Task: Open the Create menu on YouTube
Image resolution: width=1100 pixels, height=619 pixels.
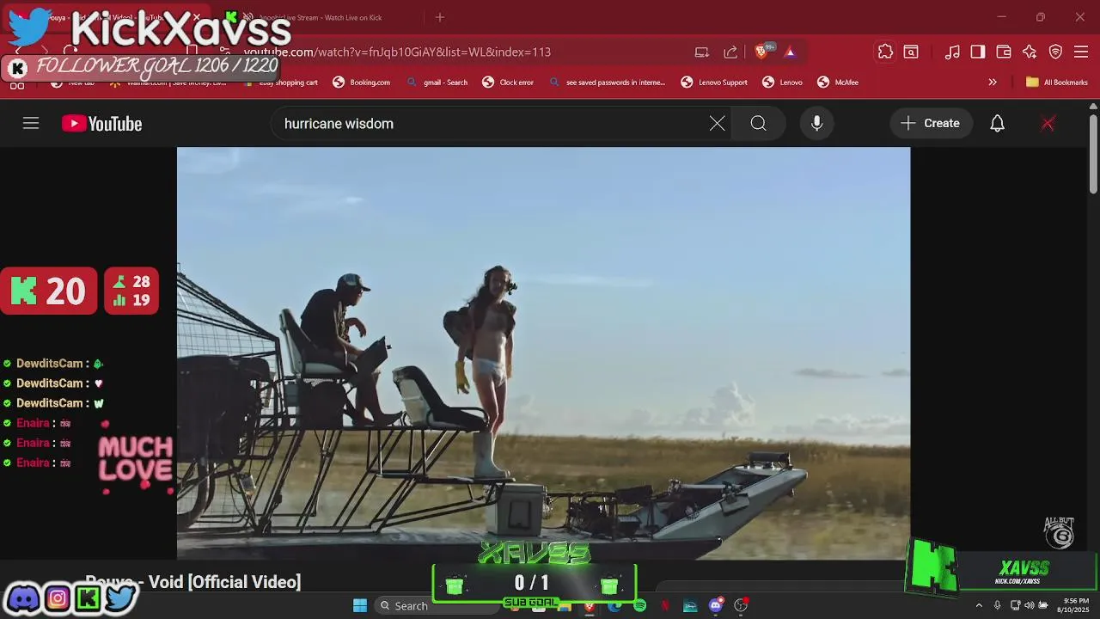Action: click(x=932, y=124)
